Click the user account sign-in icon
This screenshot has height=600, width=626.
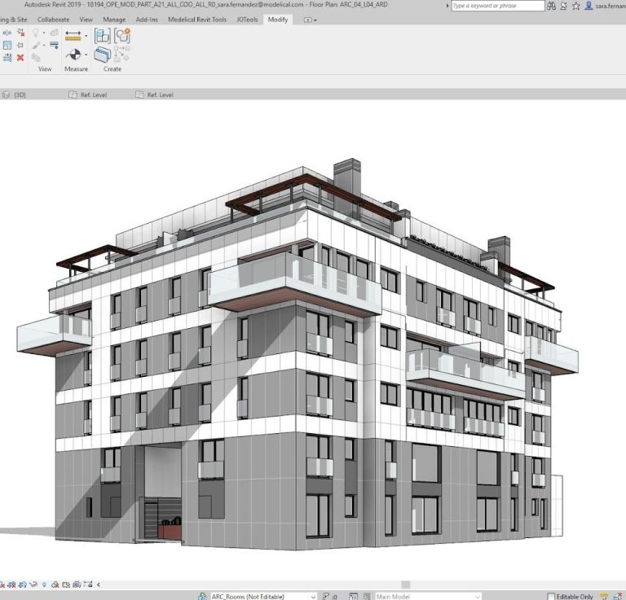pyautogui.click(x=589, y=6)
